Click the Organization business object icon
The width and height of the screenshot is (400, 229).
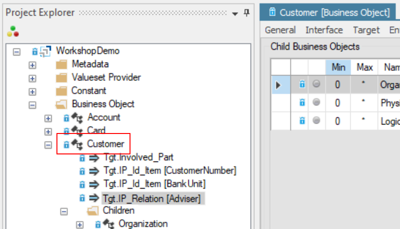coord(108,224)
